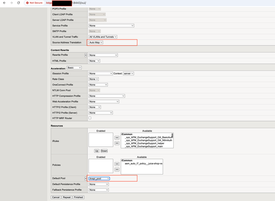Open the VLAN and Tunnel Traffic dropdown
Screen dimensions: 275x201
pyautogui.click(x=103, y=37)
